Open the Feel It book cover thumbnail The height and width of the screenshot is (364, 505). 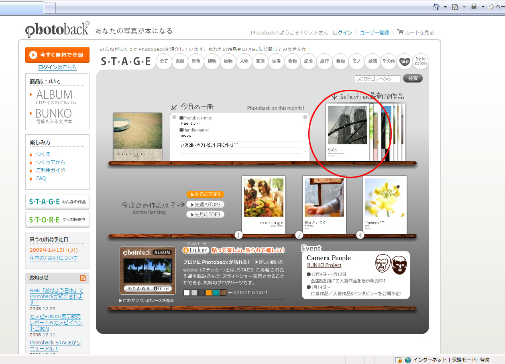pos(138,137)
